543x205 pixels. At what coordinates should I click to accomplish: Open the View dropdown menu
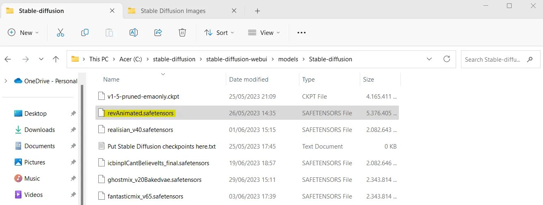pyautogui.click(x=264, y=32)
